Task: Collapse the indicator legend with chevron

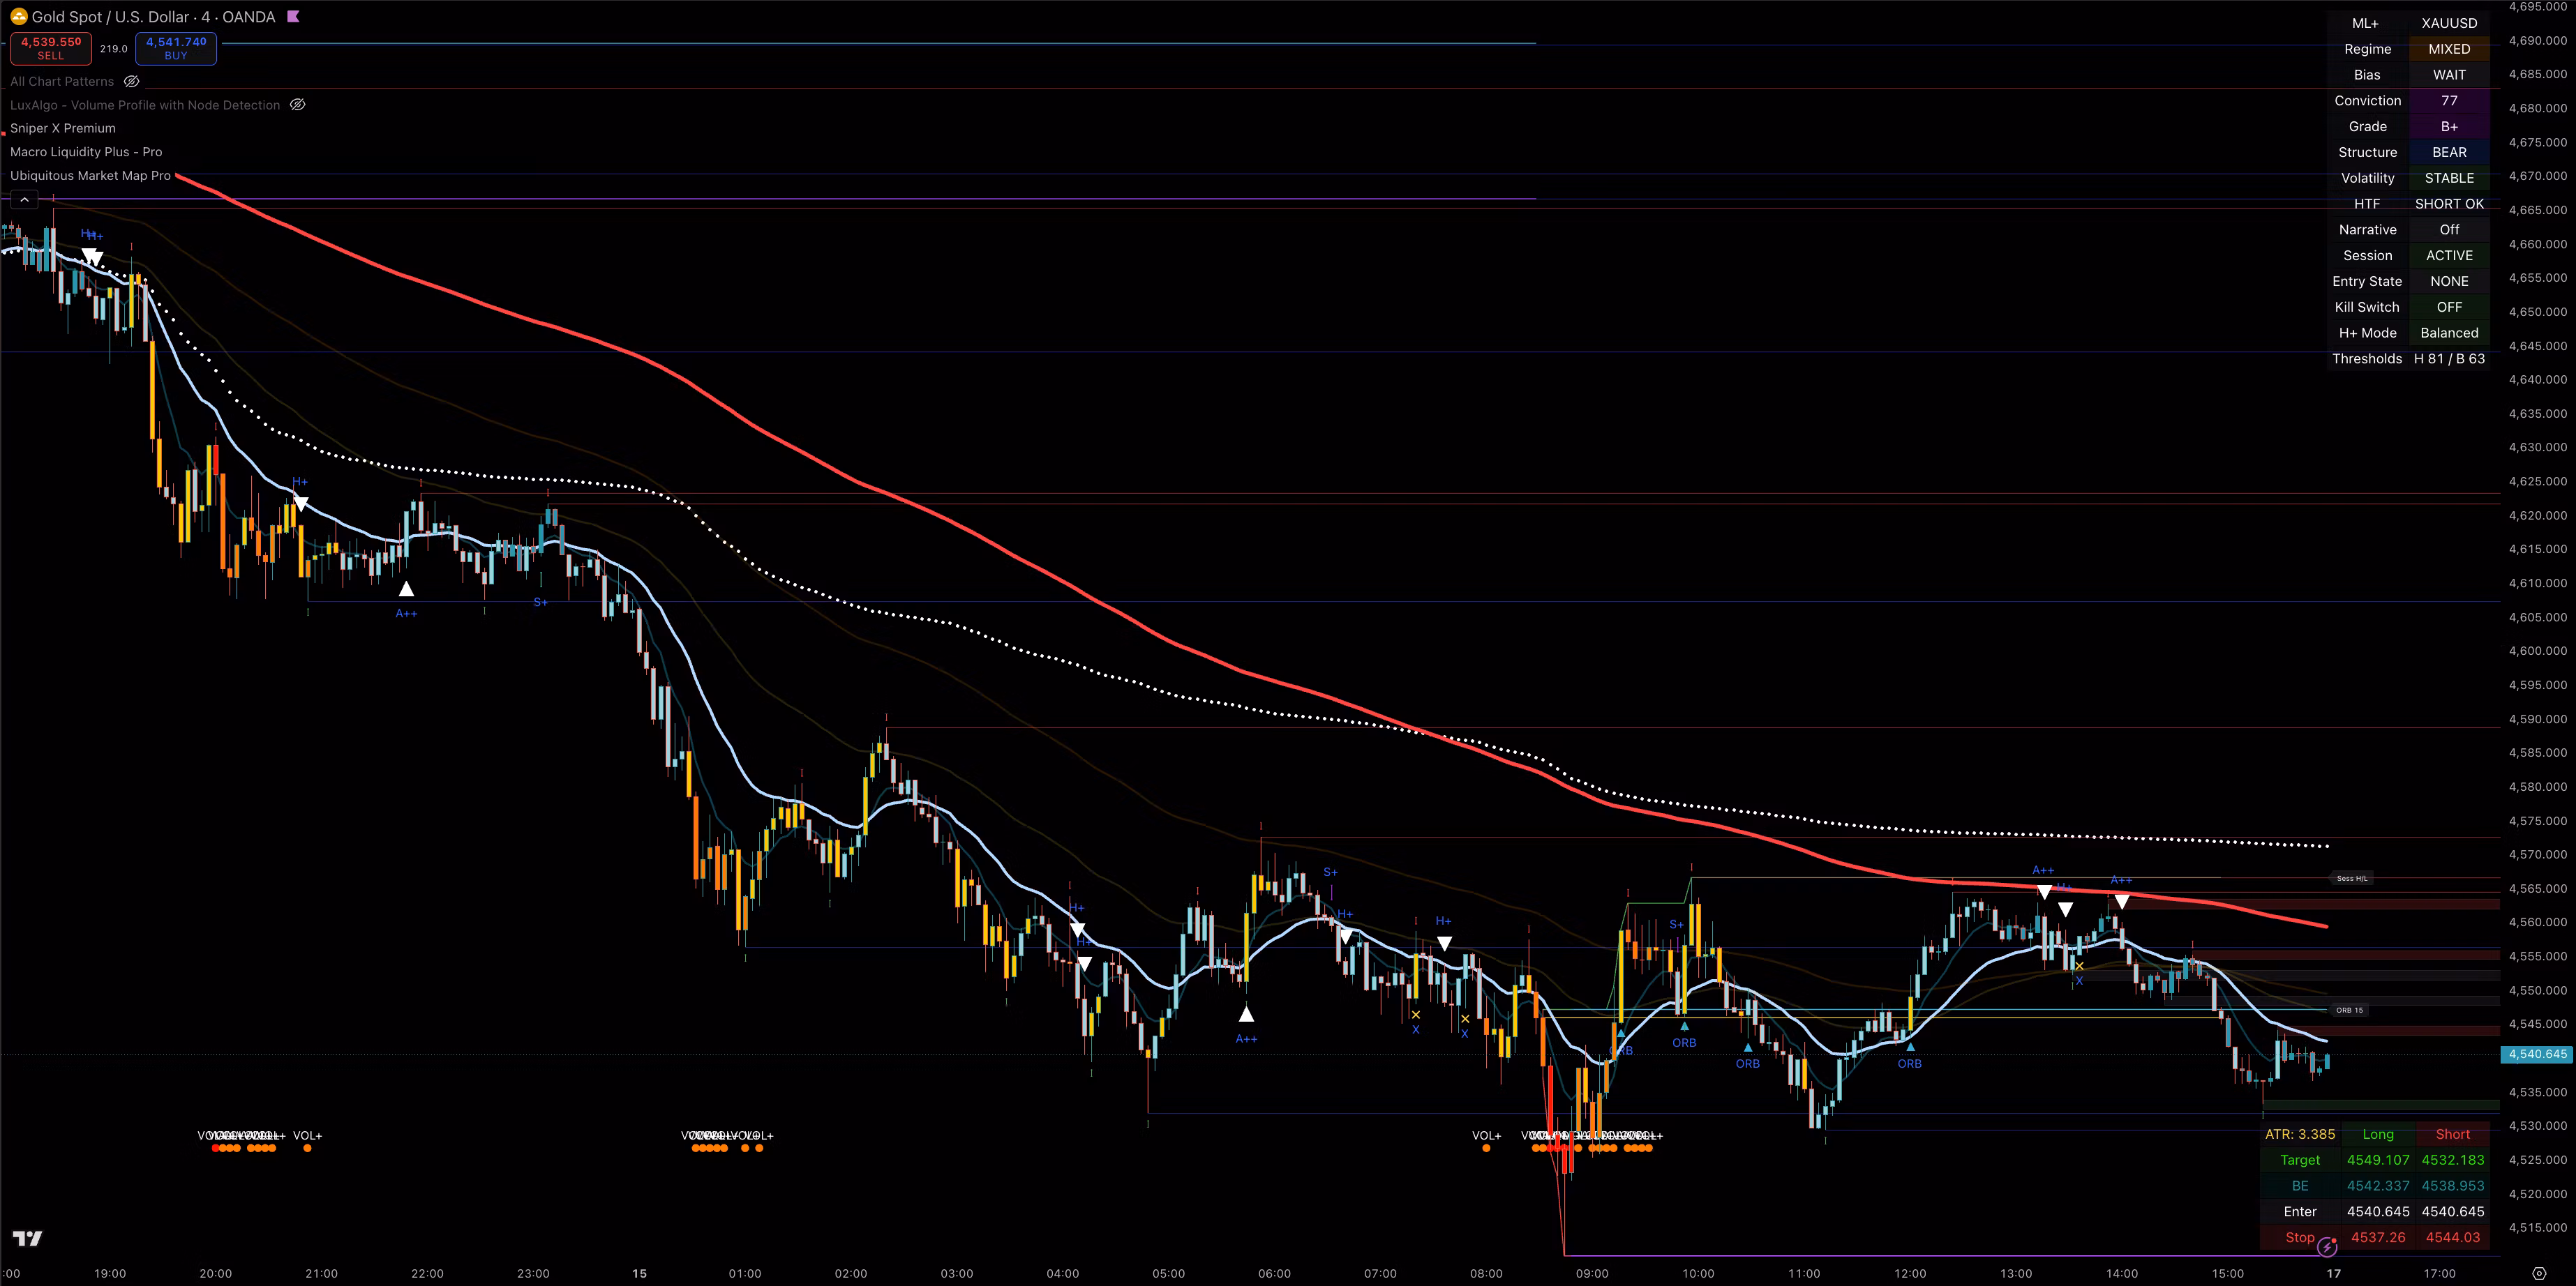Action: pyautogui.click(x=24, y=200)
